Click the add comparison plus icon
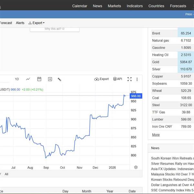Viewport: 194px width, 194px height. pos(50,79)
